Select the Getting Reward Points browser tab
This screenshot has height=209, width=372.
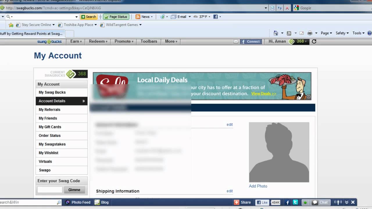[32, 34]
